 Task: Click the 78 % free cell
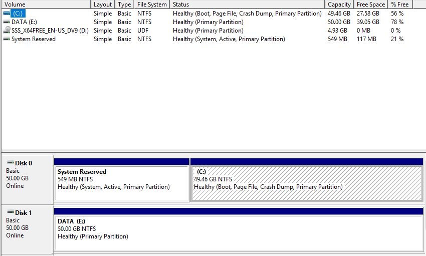397,22
